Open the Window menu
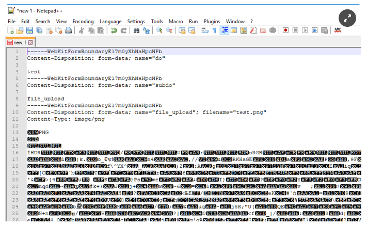 pos(235,21)
